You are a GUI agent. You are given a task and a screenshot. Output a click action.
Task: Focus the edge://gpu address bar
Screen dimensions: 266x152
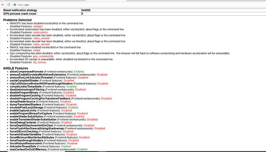tap(139, 5)
